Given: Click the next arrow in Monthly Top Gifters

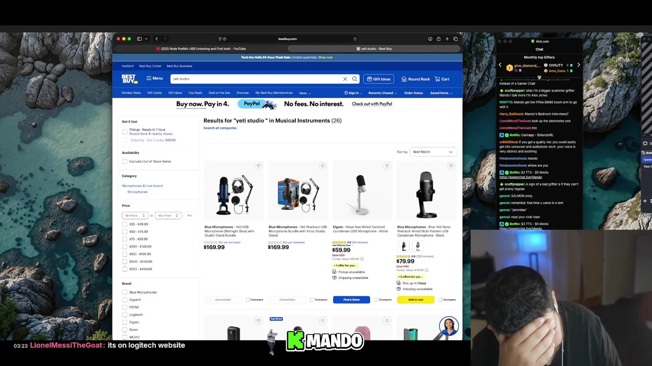Looking at the screenshot, I should [x=578, y=65].
